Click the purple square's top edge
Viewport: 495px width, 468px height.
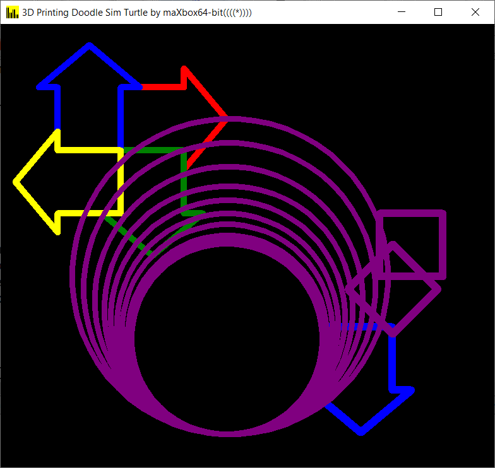(410, 214)
